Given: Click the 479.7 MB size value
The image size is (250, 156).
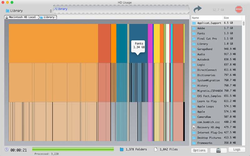Looking at the screenshot, I should (230, 127).
